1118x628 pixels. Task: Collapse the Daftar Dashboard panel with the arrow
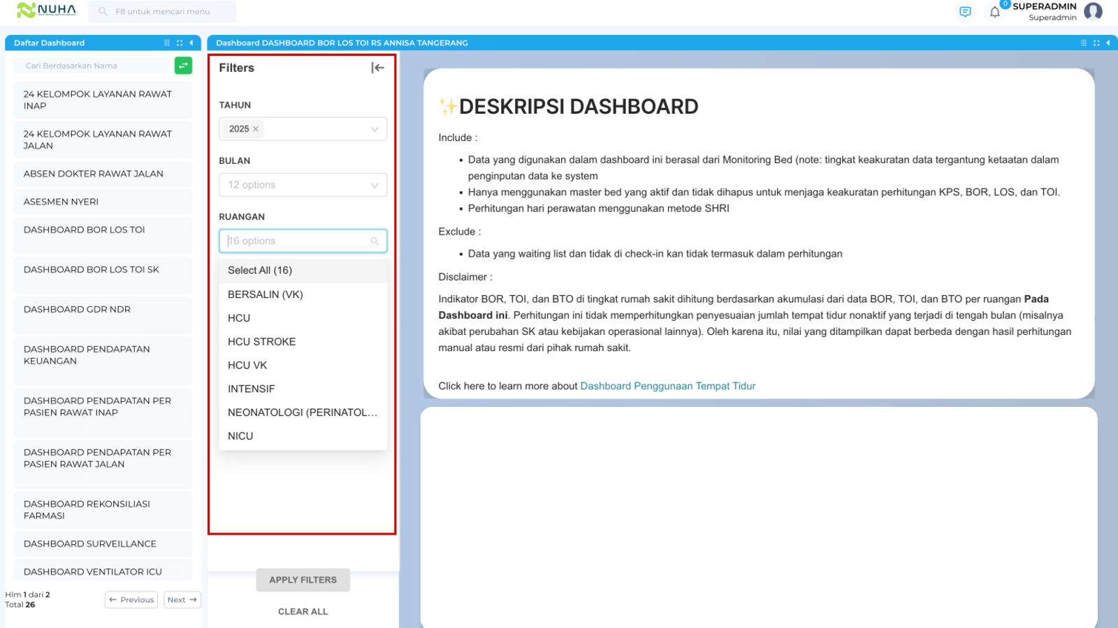pyautogui.click(x=191, y=43)
